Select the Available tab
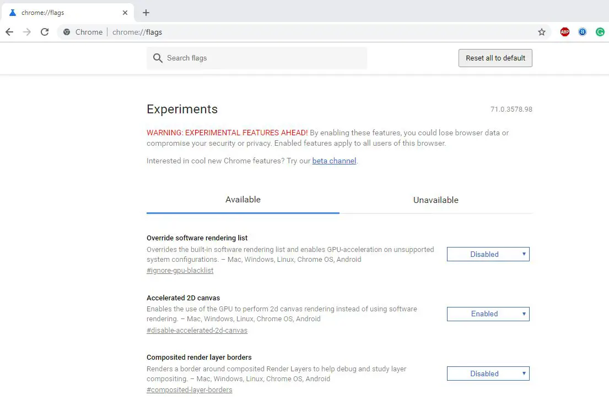The height and width of the screenshot is (401, 609). [242, 200]
